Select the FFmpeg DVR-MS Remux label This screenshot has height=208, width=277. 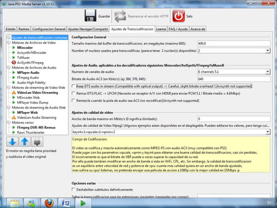36,128
